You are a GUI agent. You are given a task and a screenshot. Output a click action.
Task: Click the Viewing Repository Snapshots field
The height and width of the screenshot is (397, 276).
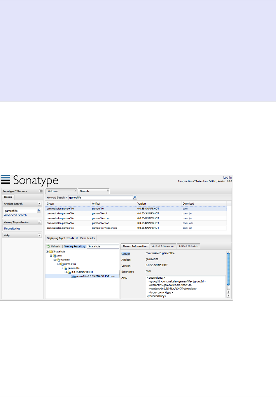click(103, 246)
